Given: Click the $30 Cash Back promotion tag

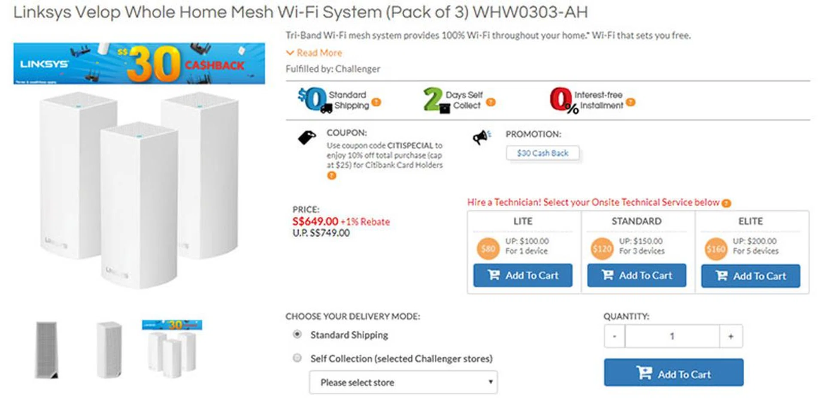Looking at the screenshot, I should (x=542, y=153).
